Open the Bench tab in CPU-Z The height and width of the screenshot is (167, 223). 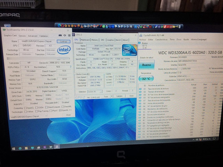(118, 40)
